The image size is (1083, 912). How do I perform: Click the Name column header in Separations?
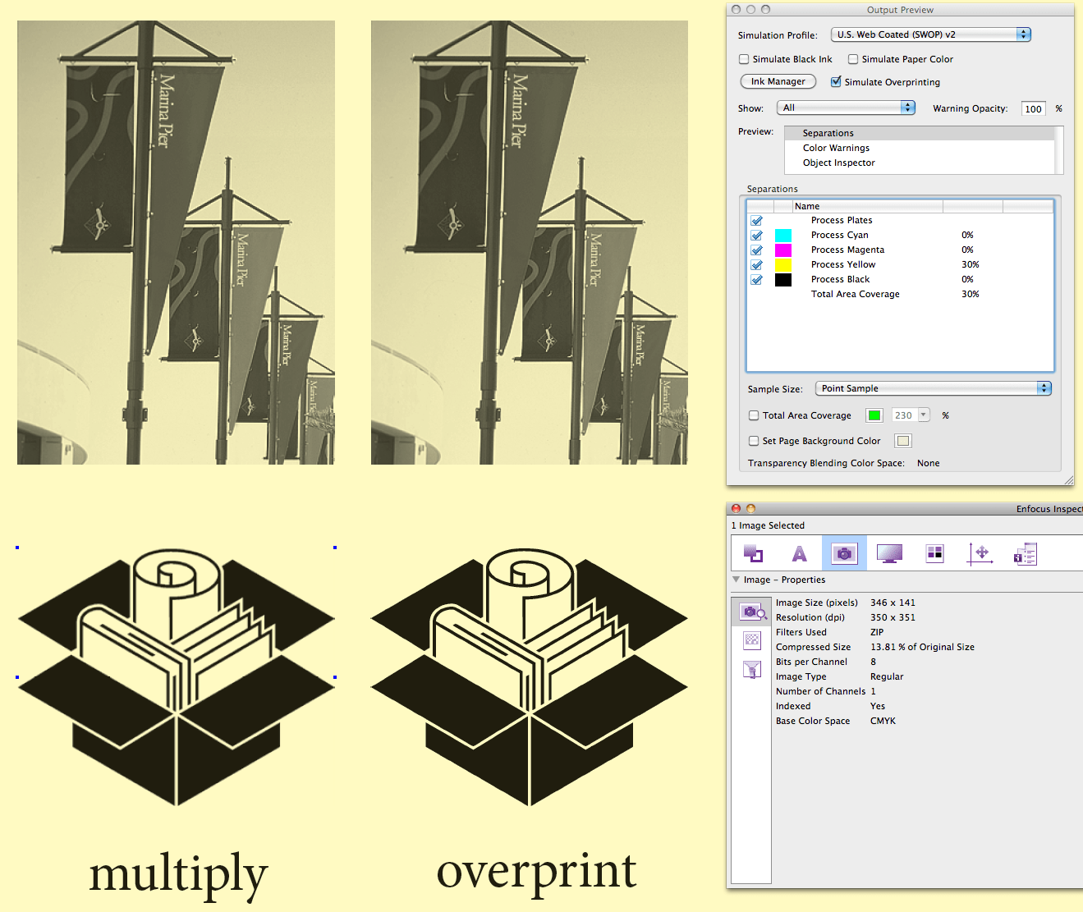coord(868,206)
